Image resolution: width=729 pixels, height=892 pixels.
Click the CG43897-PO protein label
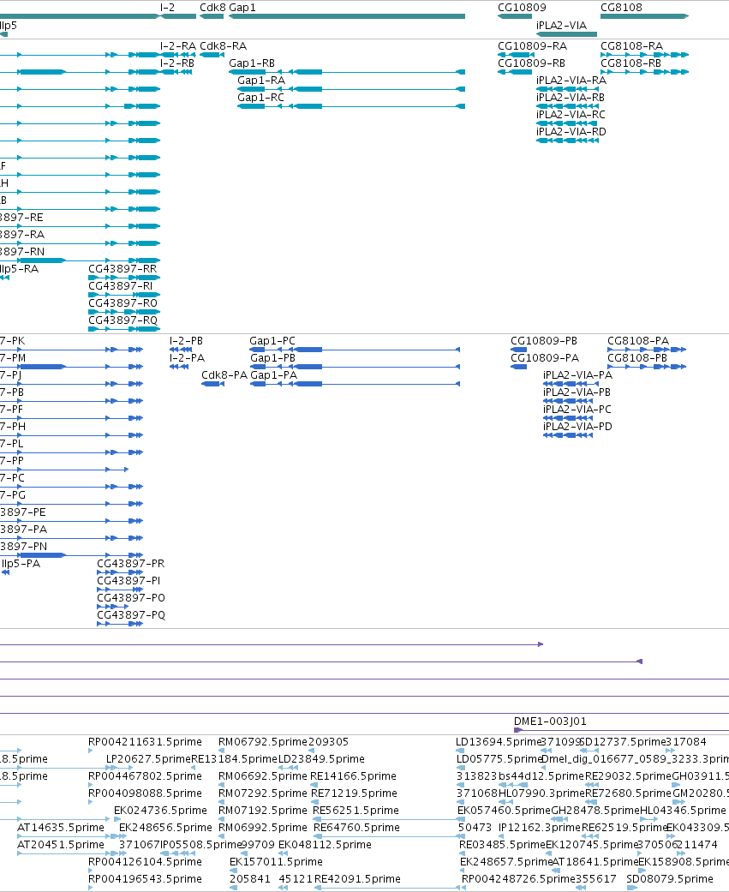click(x=131, y=597)
